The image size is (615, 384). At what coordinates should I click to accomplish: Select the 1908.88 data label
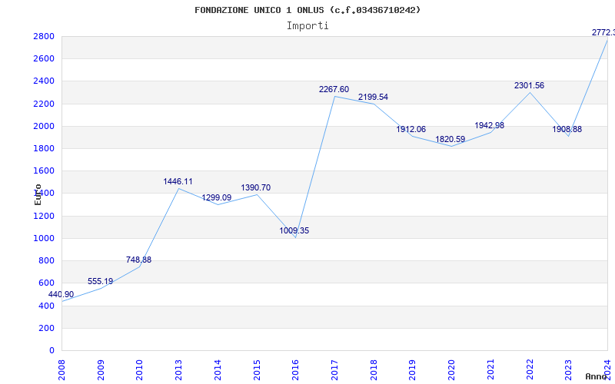coord(567,129)
